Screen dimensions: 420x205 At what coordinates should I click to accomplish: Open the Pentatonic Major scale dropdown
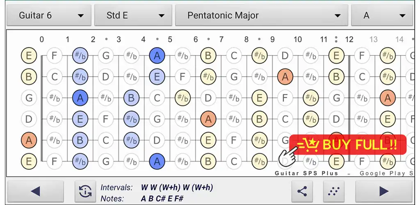click(x=261, y=15)
